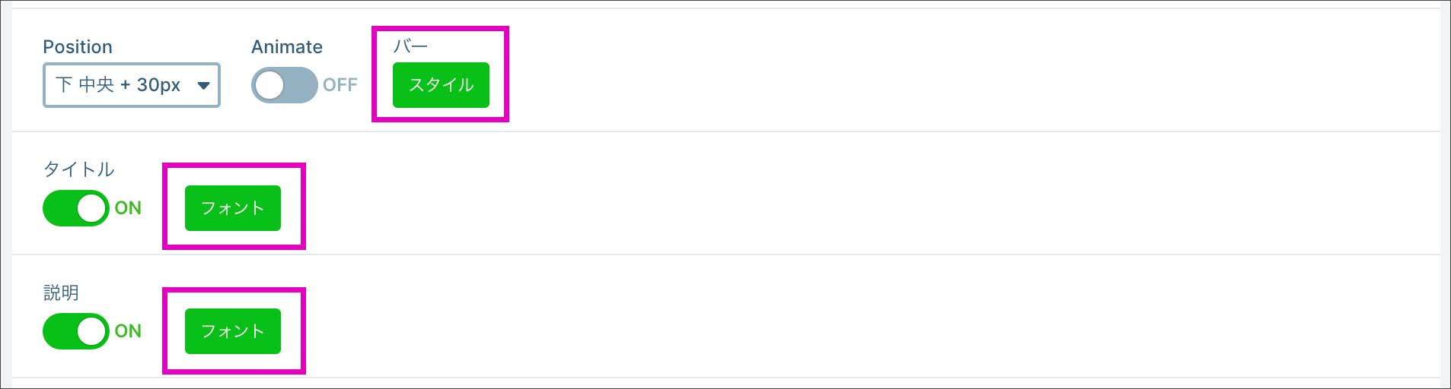Open the Position dropdown
Screen dimensions: 1451x389
pos(131,85)
